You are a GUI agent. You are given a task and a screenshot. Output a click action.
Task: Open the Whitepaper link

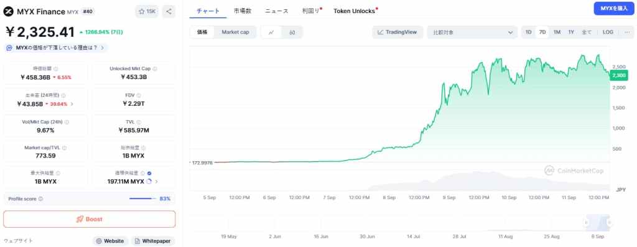click(x=153, y=241)
